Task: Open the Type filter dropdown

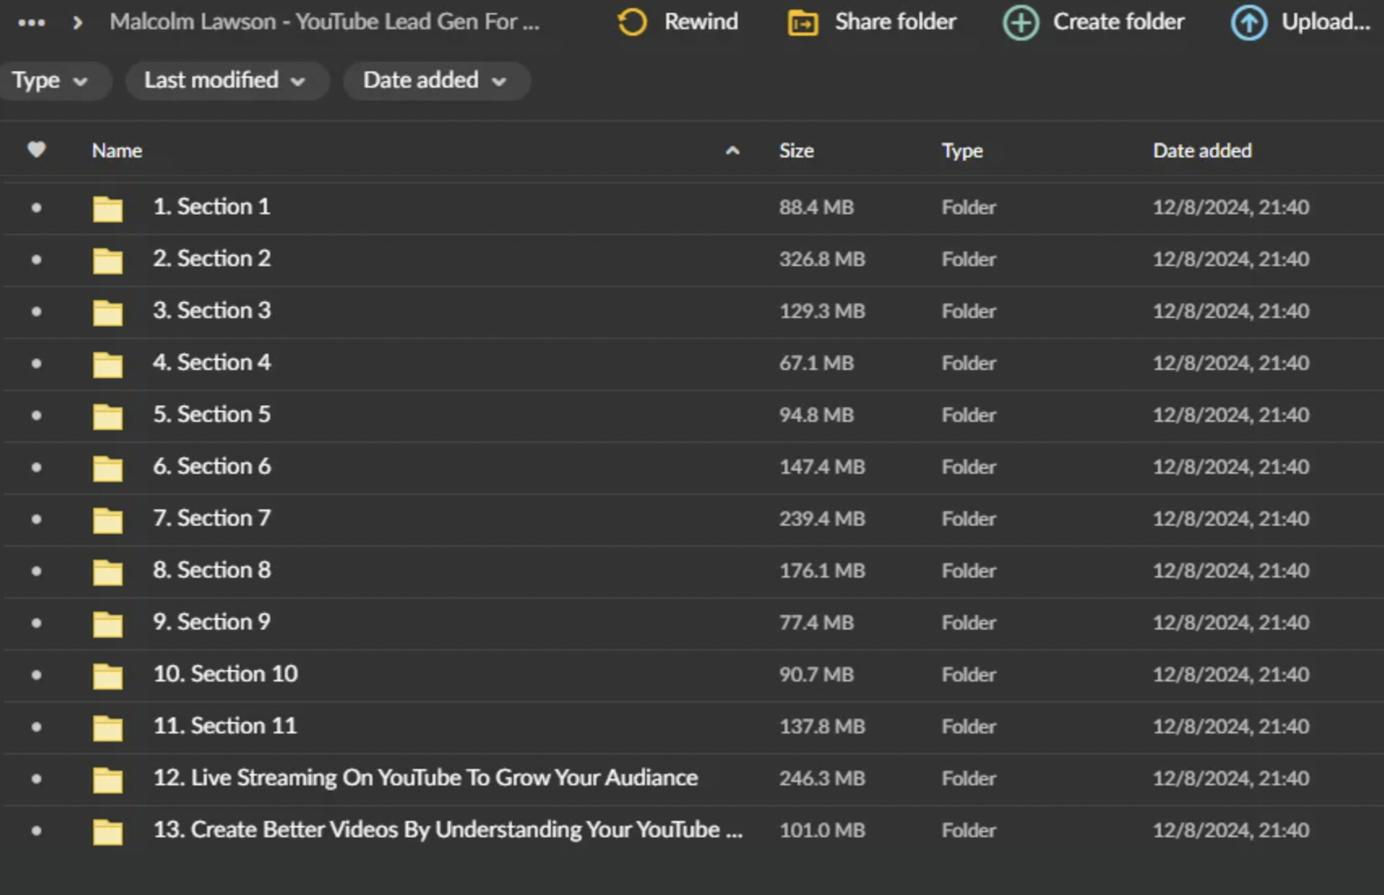Action: (53, 80)
